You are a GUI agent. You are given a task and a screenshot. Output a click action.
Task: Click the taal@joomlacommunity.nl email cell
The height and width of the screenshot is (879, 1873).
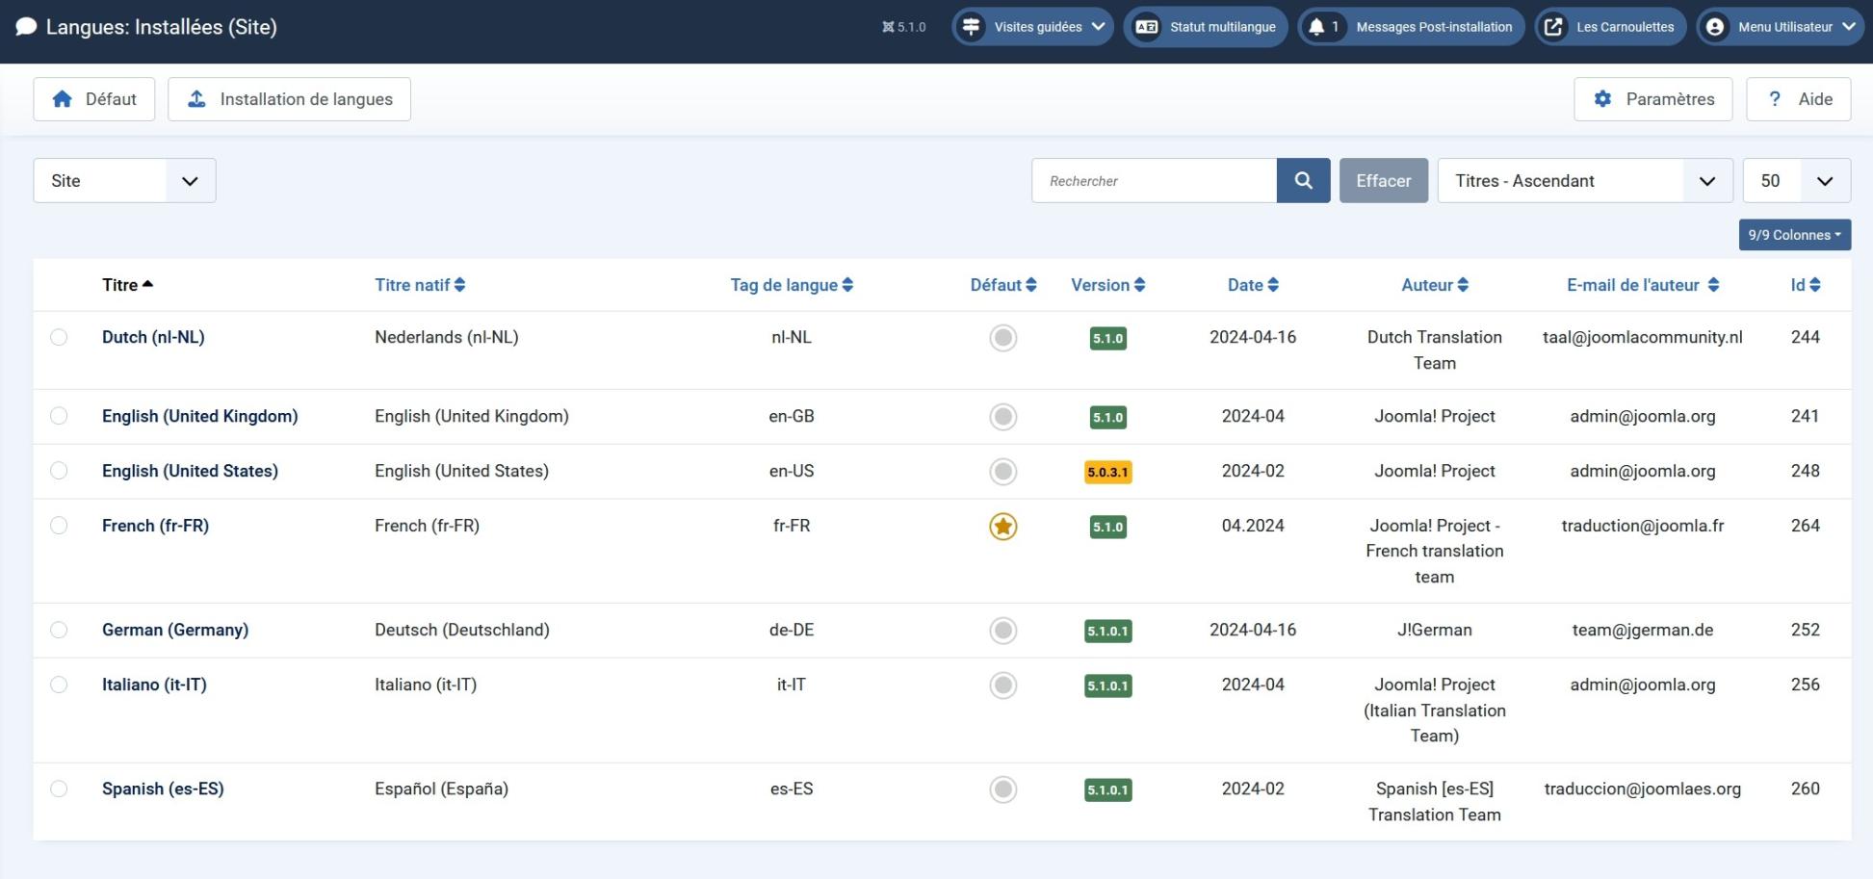point(1643,337)
